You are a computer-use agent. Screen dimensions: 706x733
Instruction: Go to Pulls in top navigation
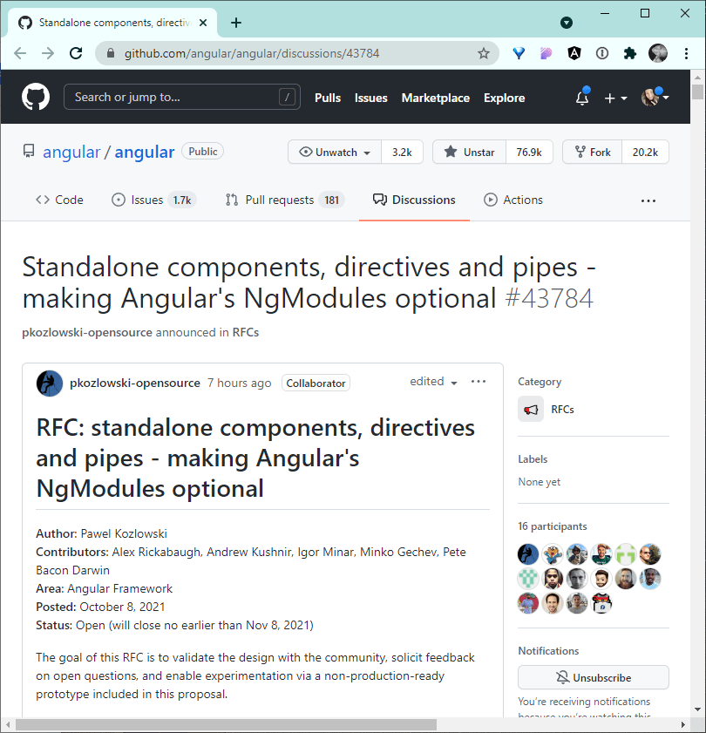(327, 98)
